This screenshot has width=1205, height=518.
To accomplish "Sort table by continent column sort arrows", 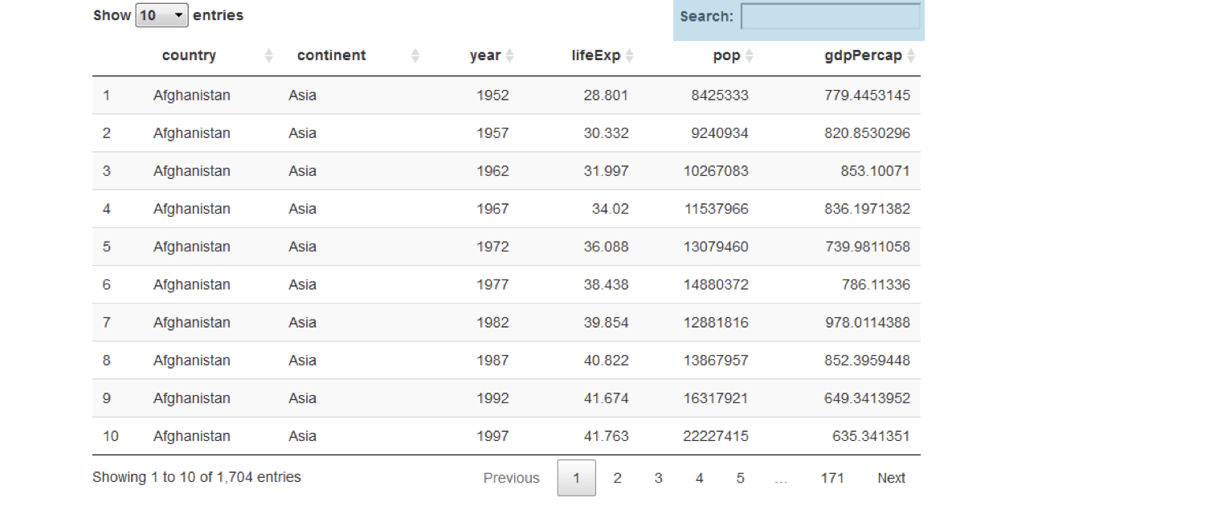I will point(415,55).
